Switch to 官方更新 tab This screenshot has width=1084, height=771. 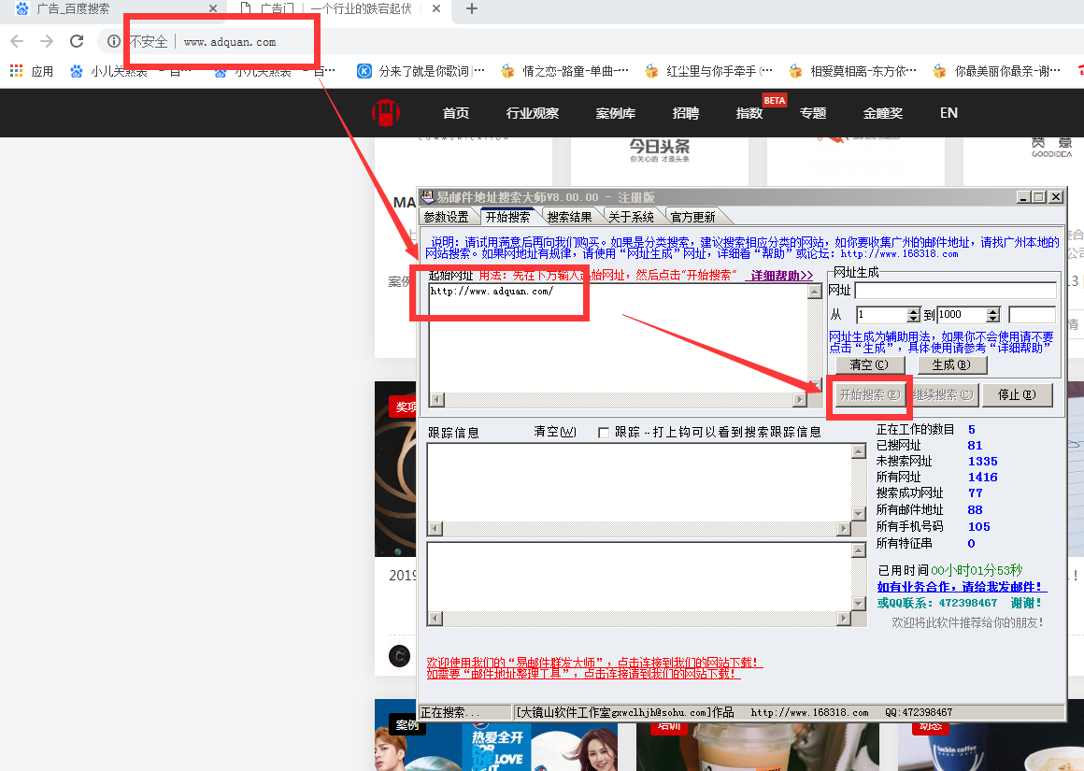click(x=693, y=217)
